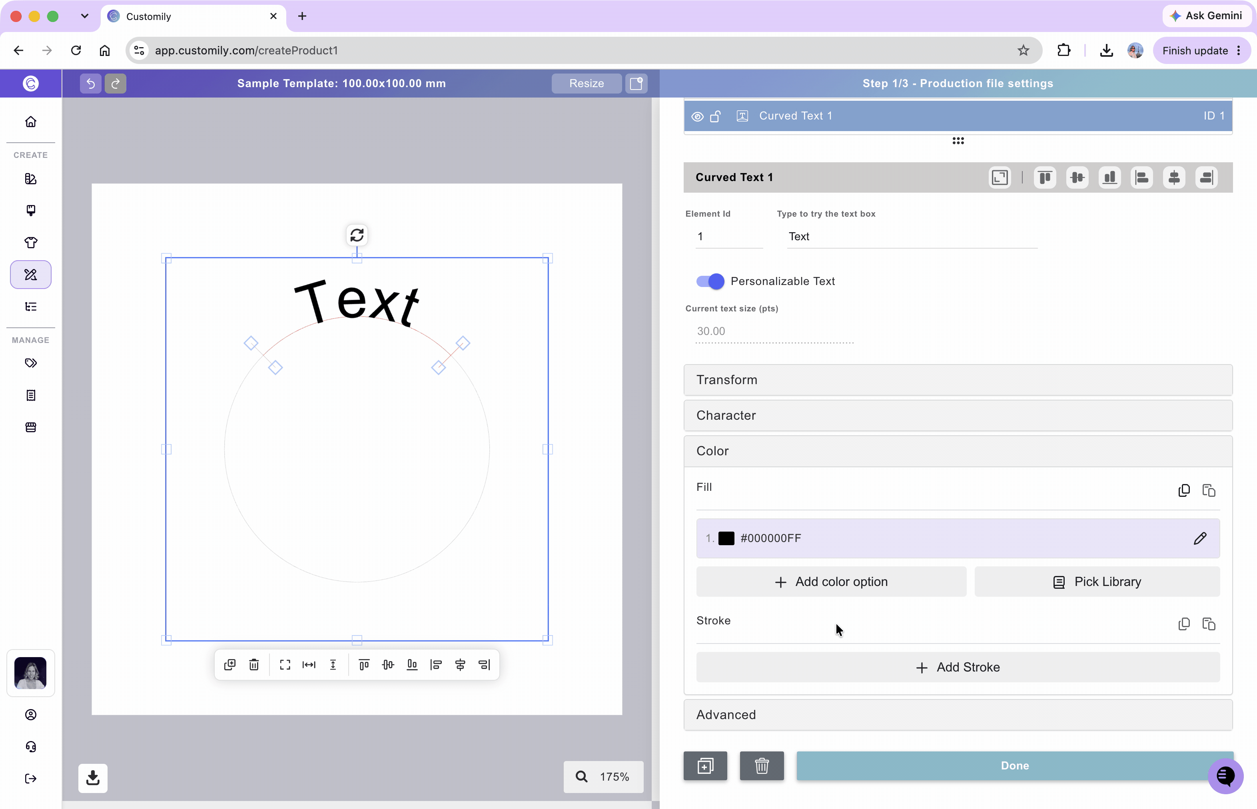Align left in Curved Text 1 header
This screenshot has width=1257, height=809.
point(1142,177)
